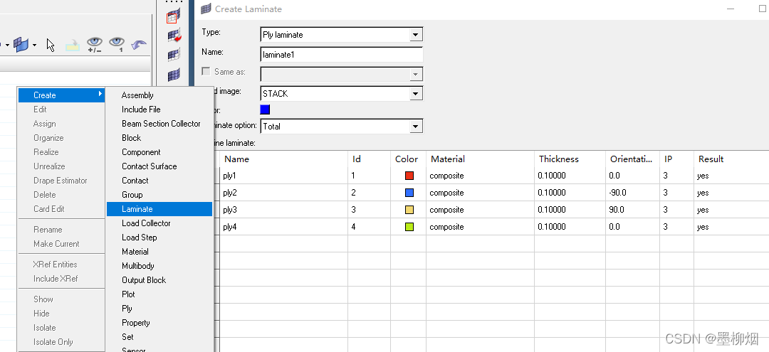The width and height of the screenshot is (769, 352).
Task: Click the red color swatch for ply1
Action: pyautogui.click(x=409, y=176)
